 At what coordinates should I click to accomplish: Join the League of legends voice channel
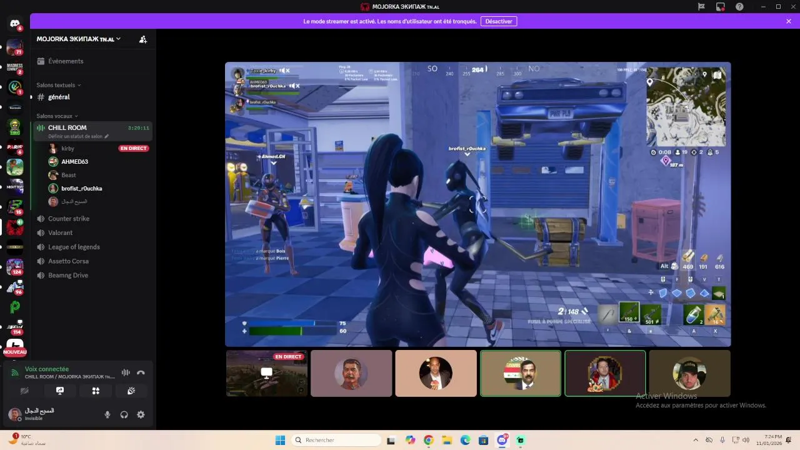tap(92, 247)
